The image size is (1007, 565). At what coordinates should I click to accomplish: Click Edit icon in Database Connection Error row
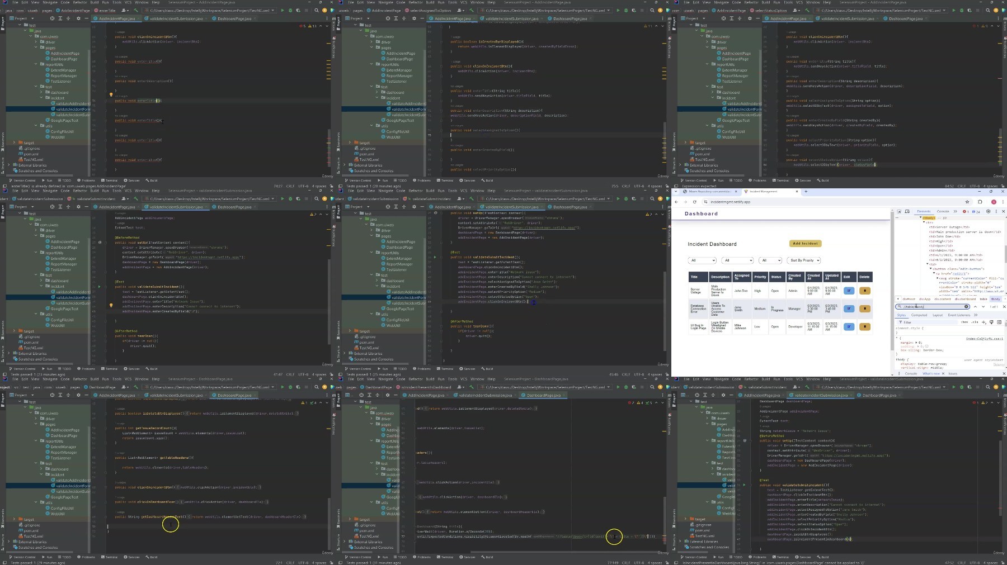click(849, 308)
